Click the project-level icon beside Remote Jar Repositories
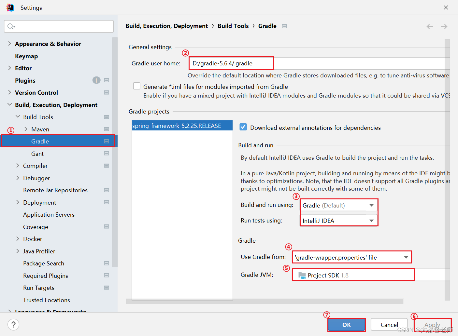 point(106,190)
